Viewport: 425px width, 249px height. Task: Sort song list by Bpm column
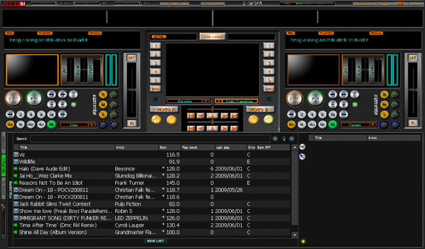click(169, 148)
